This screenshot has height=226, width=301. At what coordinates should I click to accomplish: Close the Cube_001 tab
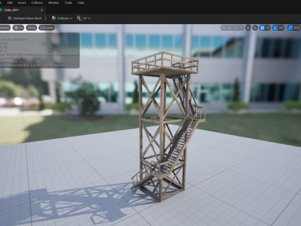tap(41, 10)
